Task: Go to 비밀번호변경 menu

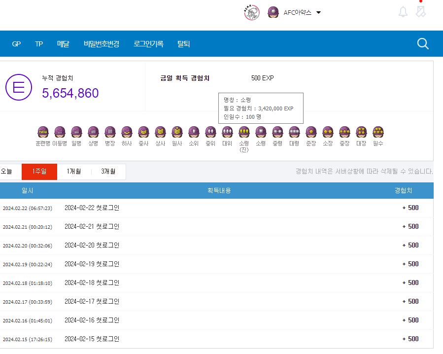Action: click(x=102, y=44)
